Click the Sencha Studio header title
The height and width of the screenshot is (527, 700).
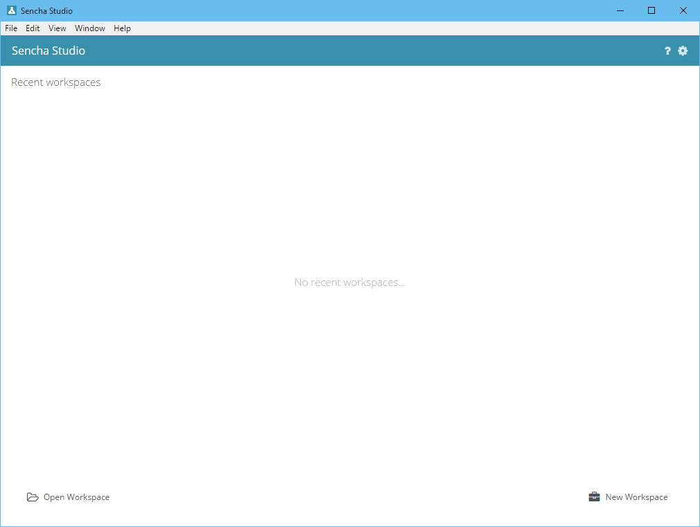click(x=49, y=51)
